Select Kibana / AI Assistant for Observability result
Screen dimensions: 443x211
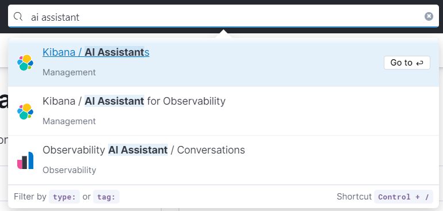click(224, 111)
